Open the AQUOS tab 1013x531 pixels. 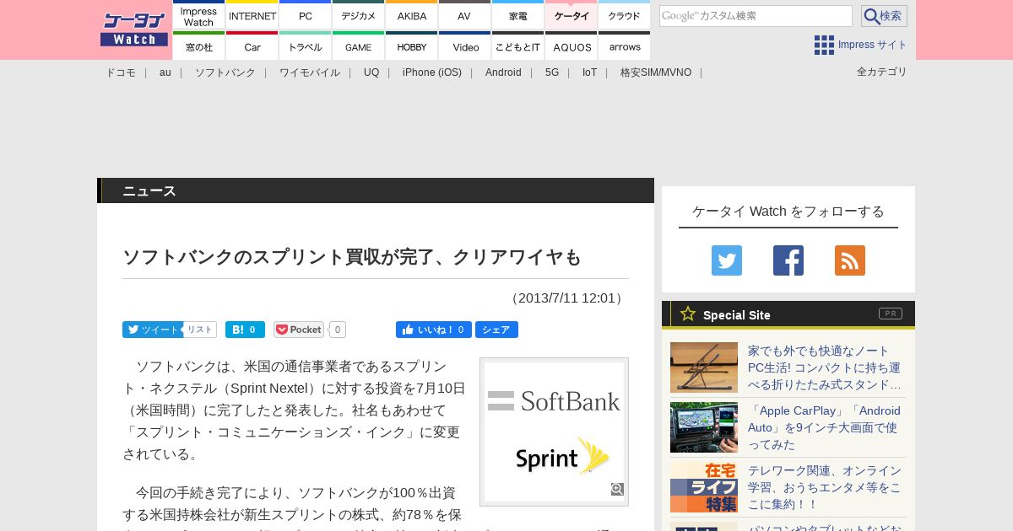coord(572,46)
